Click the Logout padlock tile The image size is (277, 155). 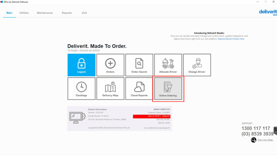(x=81, y=65)
